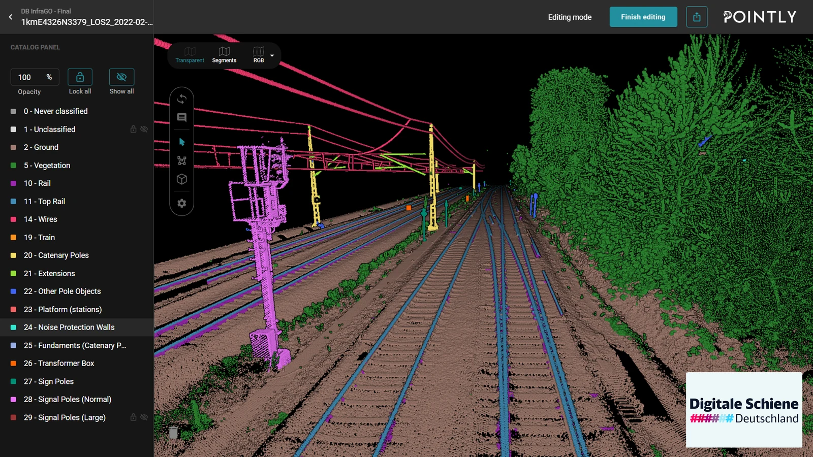
Task: Click the project file name title
Action: pyautogui.click(x=87, y=22)
